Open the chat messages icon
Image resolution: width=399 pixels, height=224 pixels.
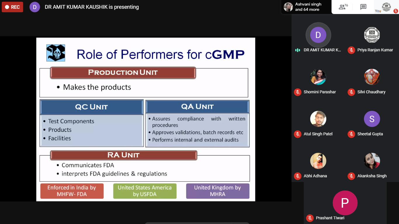click(x=363, y=7)
